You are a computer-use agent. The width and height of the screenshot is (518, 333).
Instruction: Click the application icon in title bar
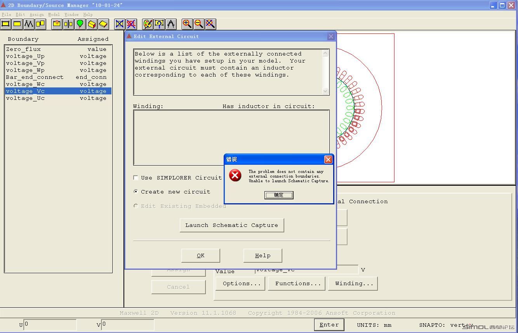[x=3, y=5]
